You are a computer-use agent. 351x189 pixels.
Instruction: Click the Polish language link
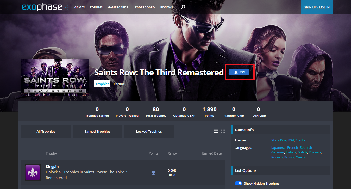[x=289, y=157]
